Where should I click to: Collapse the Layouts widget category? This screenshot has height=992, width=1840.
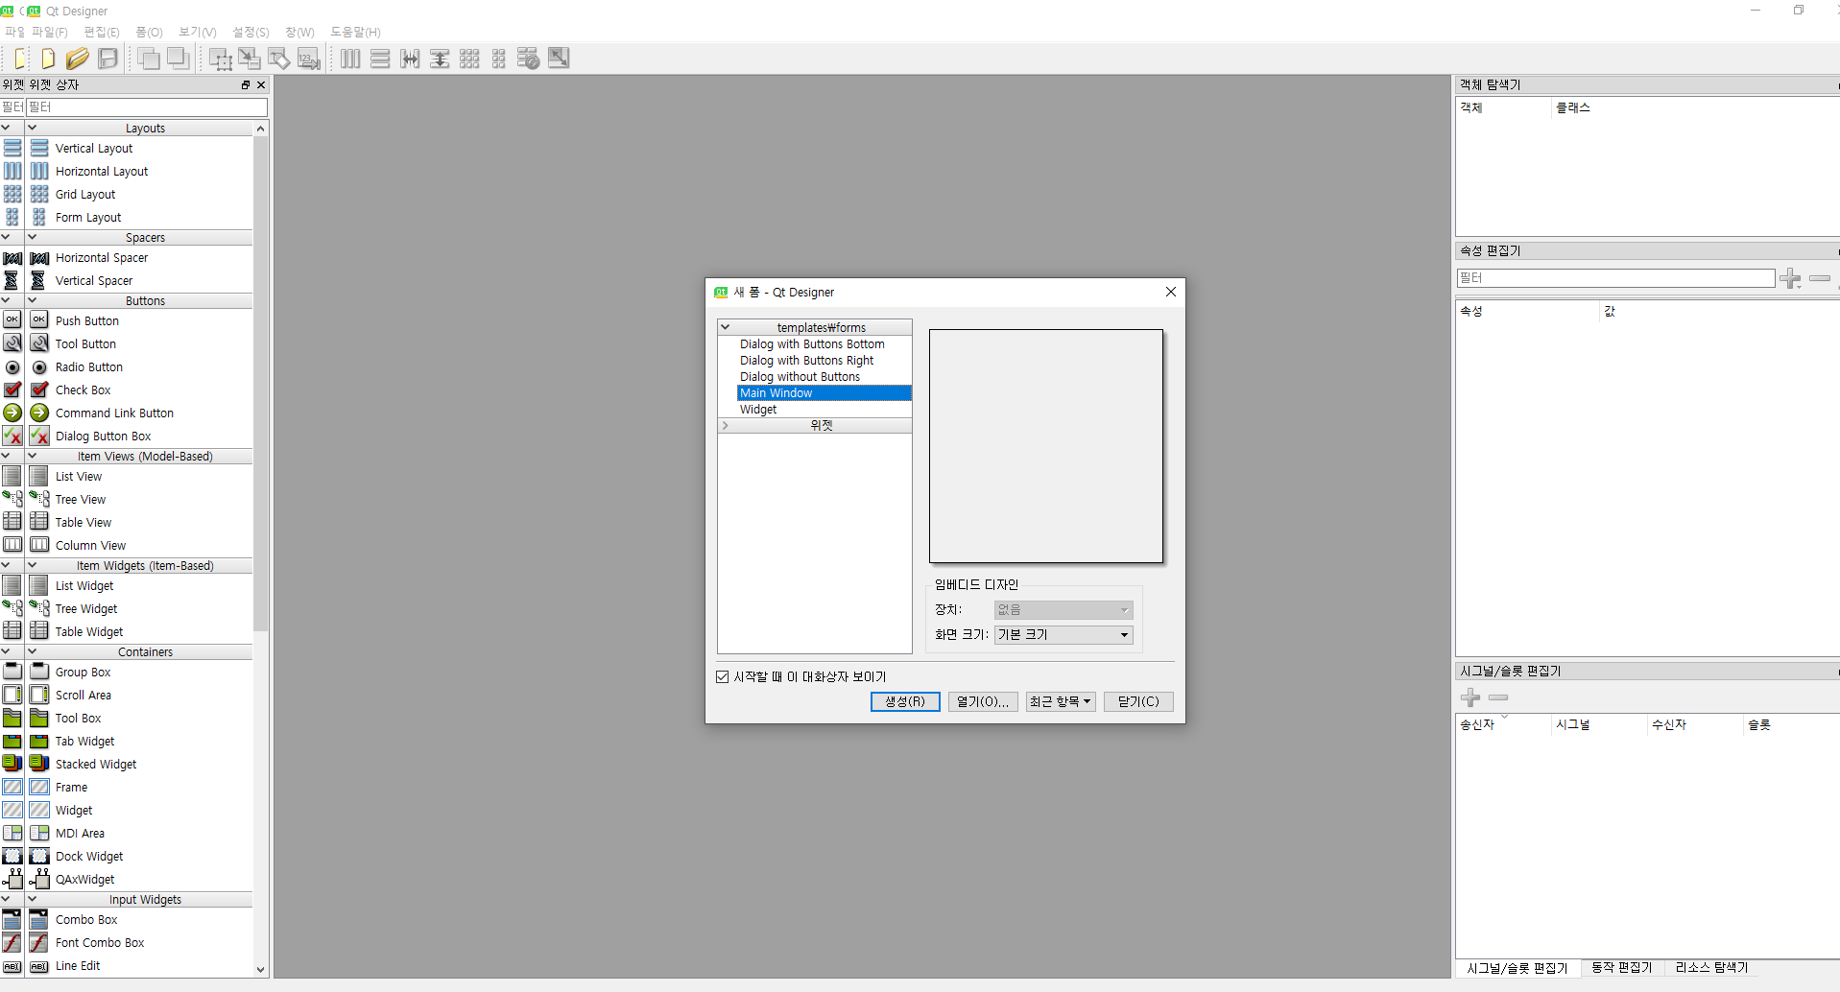(32, 128)
